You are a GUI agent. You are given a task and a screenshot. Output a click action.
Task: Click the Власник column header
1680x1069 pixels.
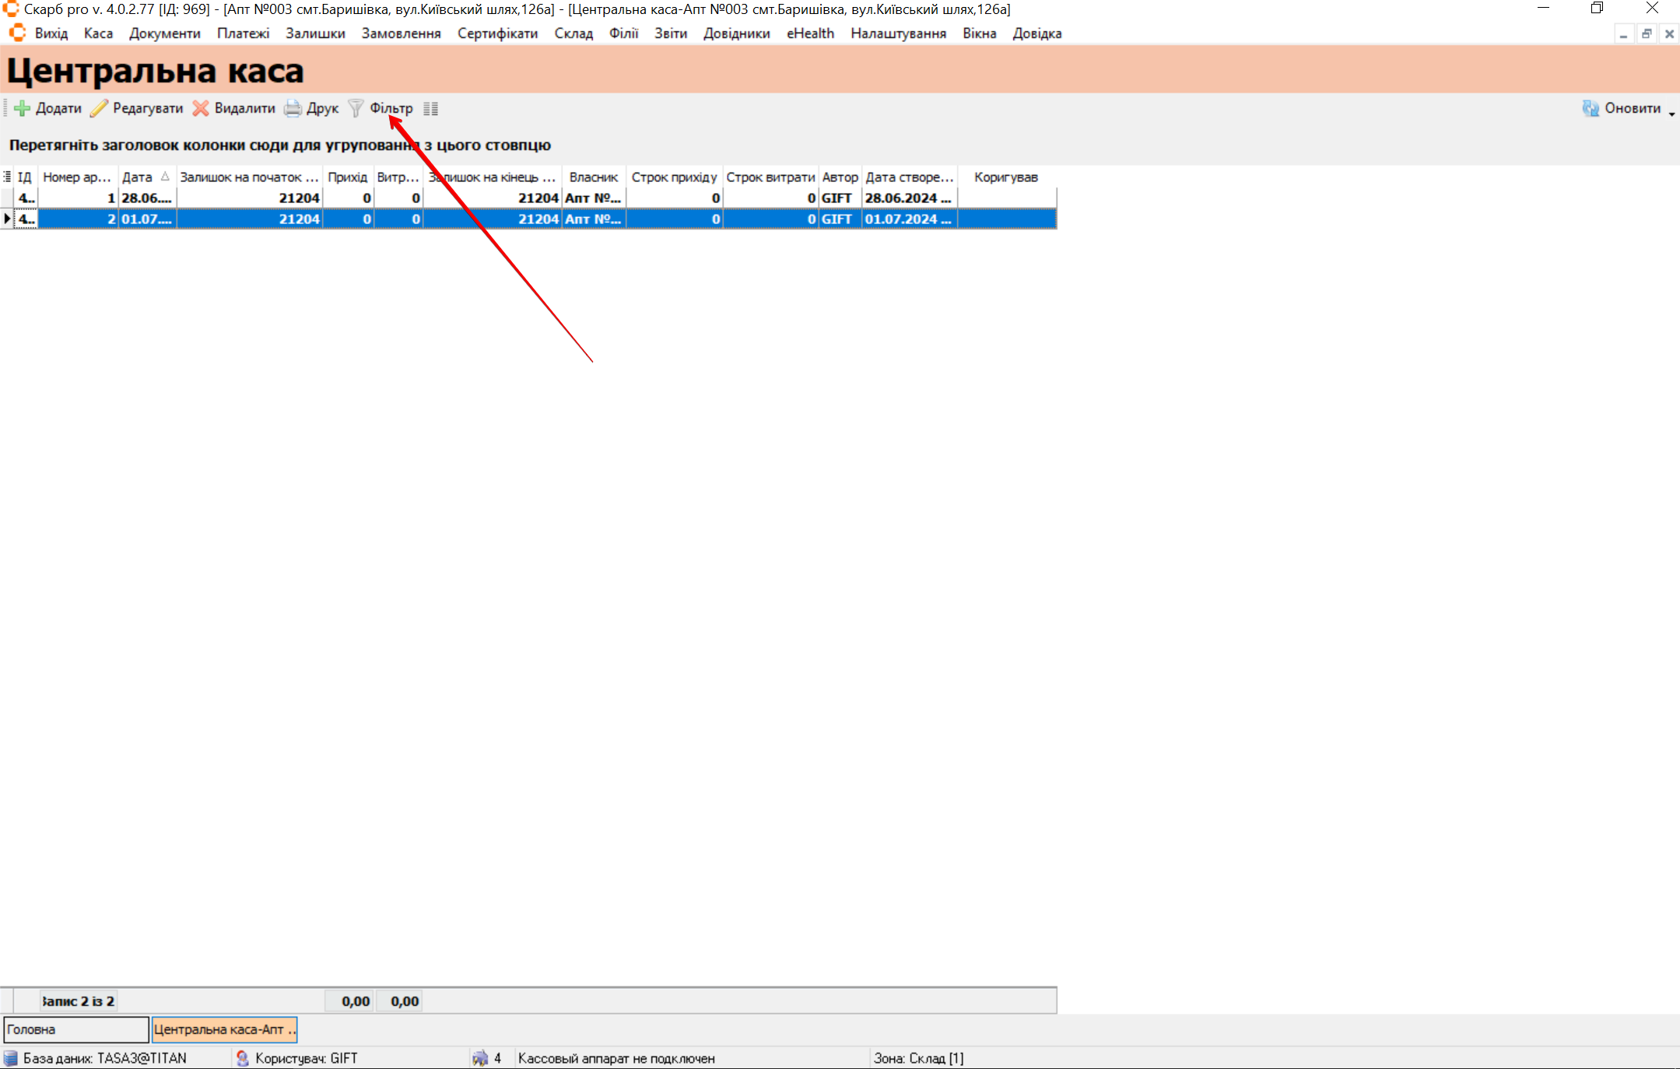click(x=593, y=177)
